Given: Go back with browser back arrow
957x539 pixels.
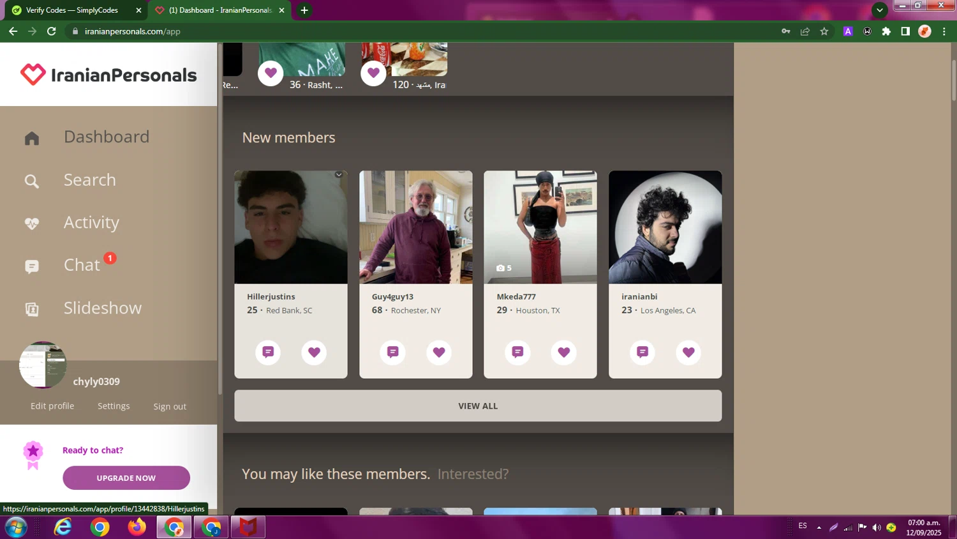Looking at the screenshot, I should click(13, 31).
